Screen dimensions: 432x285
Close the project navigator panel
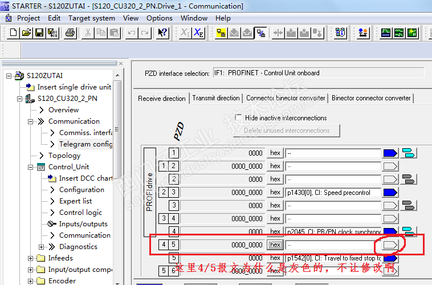[121, 63]
